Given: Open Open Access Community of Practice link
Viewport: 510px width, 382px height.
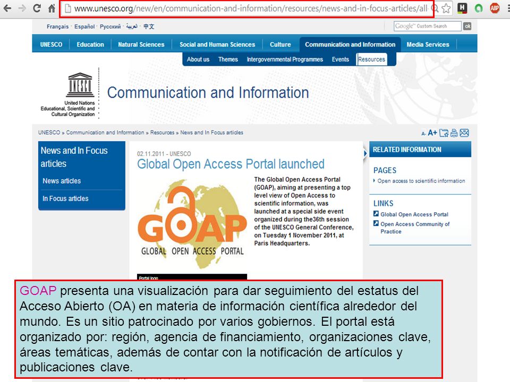Looking at the screenshot, I should click(415, 228).
